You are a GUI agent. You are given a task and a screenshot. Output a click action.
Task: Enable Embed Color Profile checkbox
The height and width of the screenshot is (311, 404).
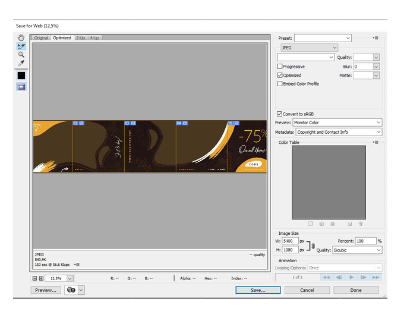tap(280, 84)
